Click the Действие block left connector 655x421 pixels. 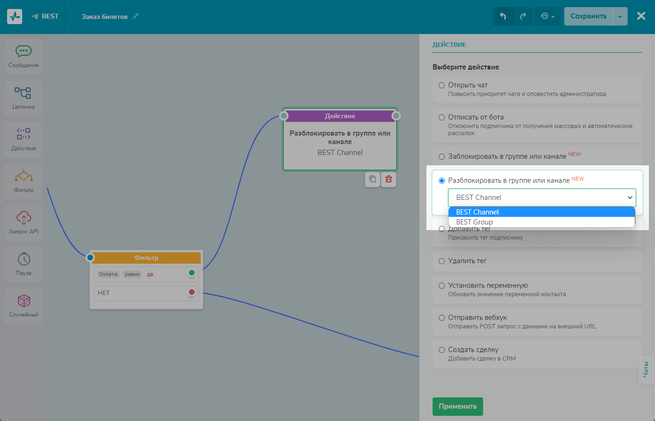[283, 116]
